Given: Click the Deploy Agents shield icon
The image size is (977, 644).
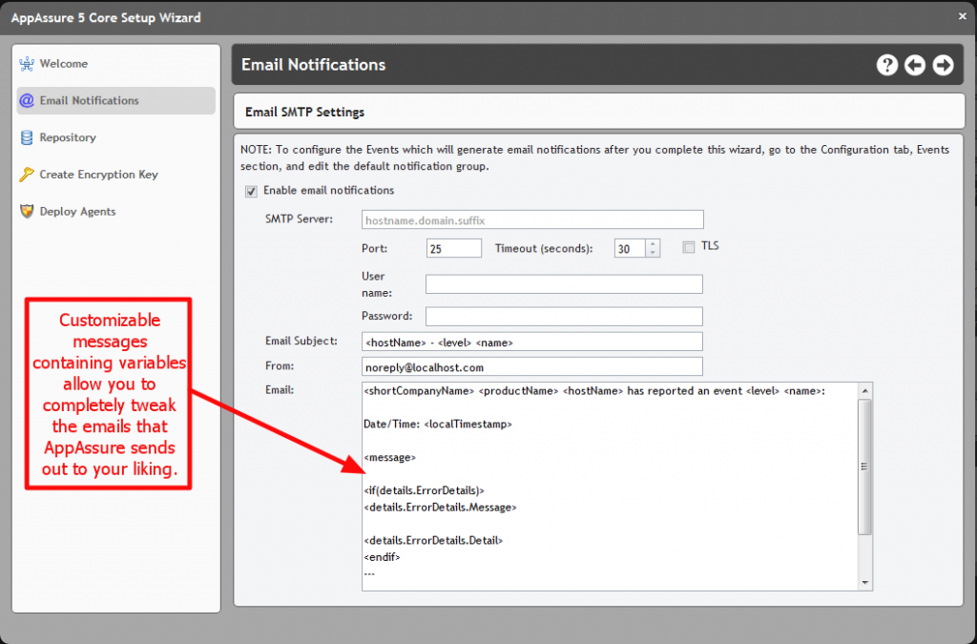Looking at the screenshot, I should pos(27,211).
